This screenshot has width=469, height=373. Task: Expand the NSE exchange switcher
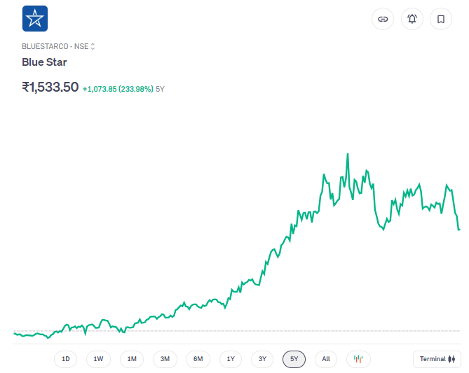(x=93, y=46)
